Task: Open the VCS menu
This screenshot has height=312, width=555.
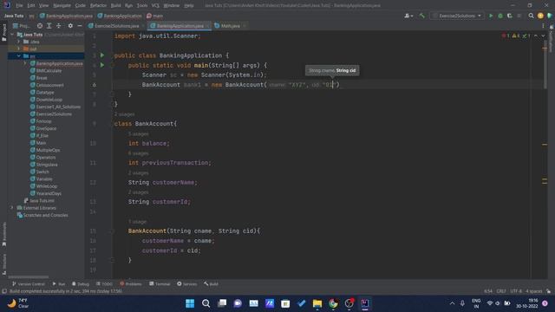Action: [155, 6]
